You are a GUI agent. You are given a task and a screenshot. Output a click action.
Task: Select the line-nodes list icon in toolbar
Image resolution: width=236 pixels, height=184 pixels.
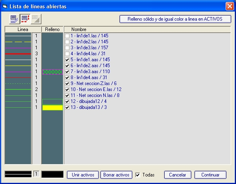coord(25,19)
